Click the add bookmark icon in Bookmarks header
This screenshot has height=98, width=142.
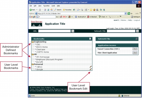point(90,39)
